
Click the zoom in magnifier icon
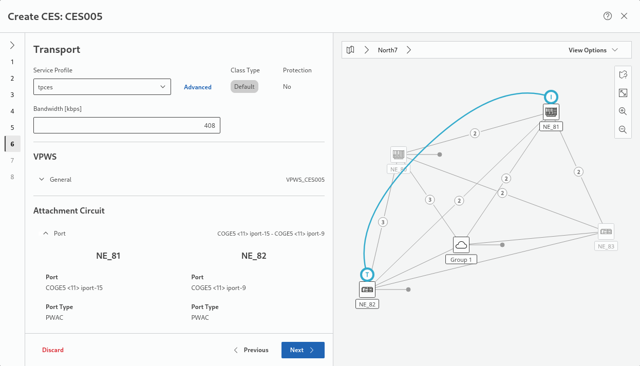[x=623, y=111]
